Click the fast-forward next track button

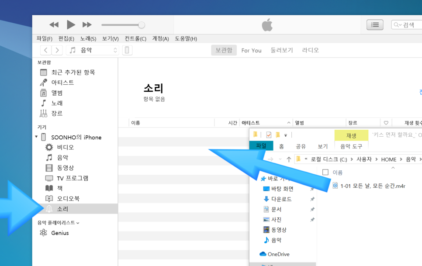(x=87, y=25)
